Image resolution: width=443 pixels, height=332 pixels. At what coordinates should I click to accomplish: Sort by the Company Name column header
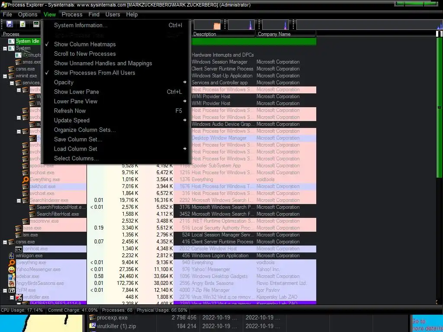click(x=286, y=34)
